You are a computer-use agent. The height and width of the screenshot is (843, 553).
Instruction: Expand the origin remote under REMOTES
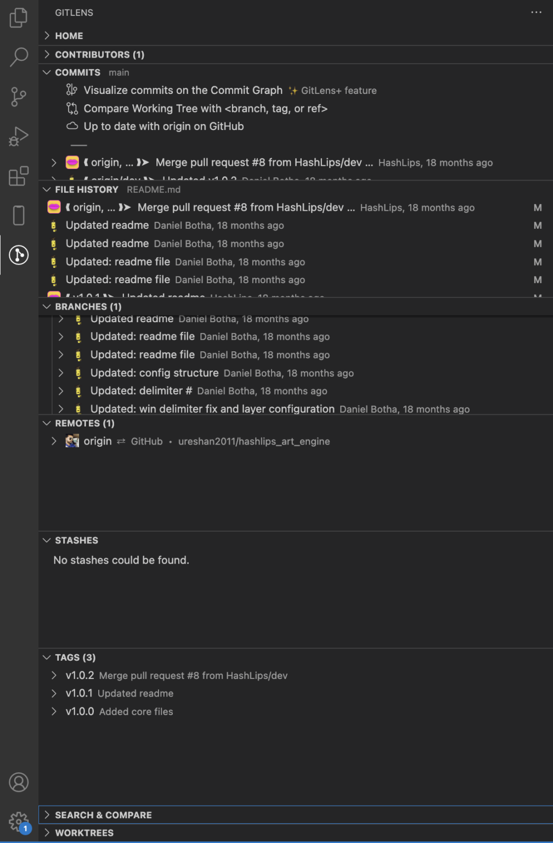54,441
